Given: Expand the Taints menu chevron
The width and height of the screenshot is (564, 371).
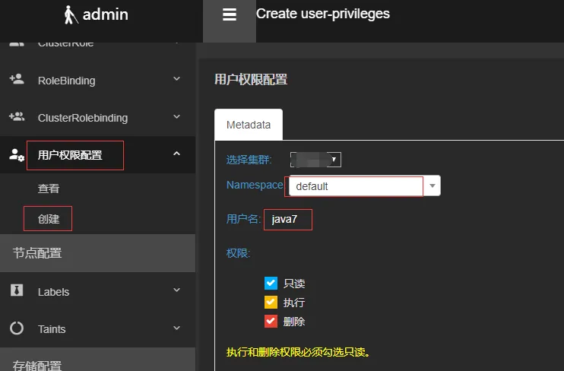Looking at the screenshot, I should (176, 328).
